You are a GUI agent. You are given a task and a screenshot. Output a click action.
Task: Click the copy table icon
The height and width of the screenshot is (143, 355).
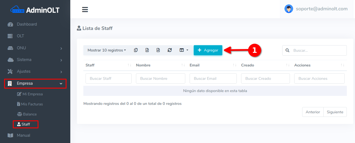136,50
